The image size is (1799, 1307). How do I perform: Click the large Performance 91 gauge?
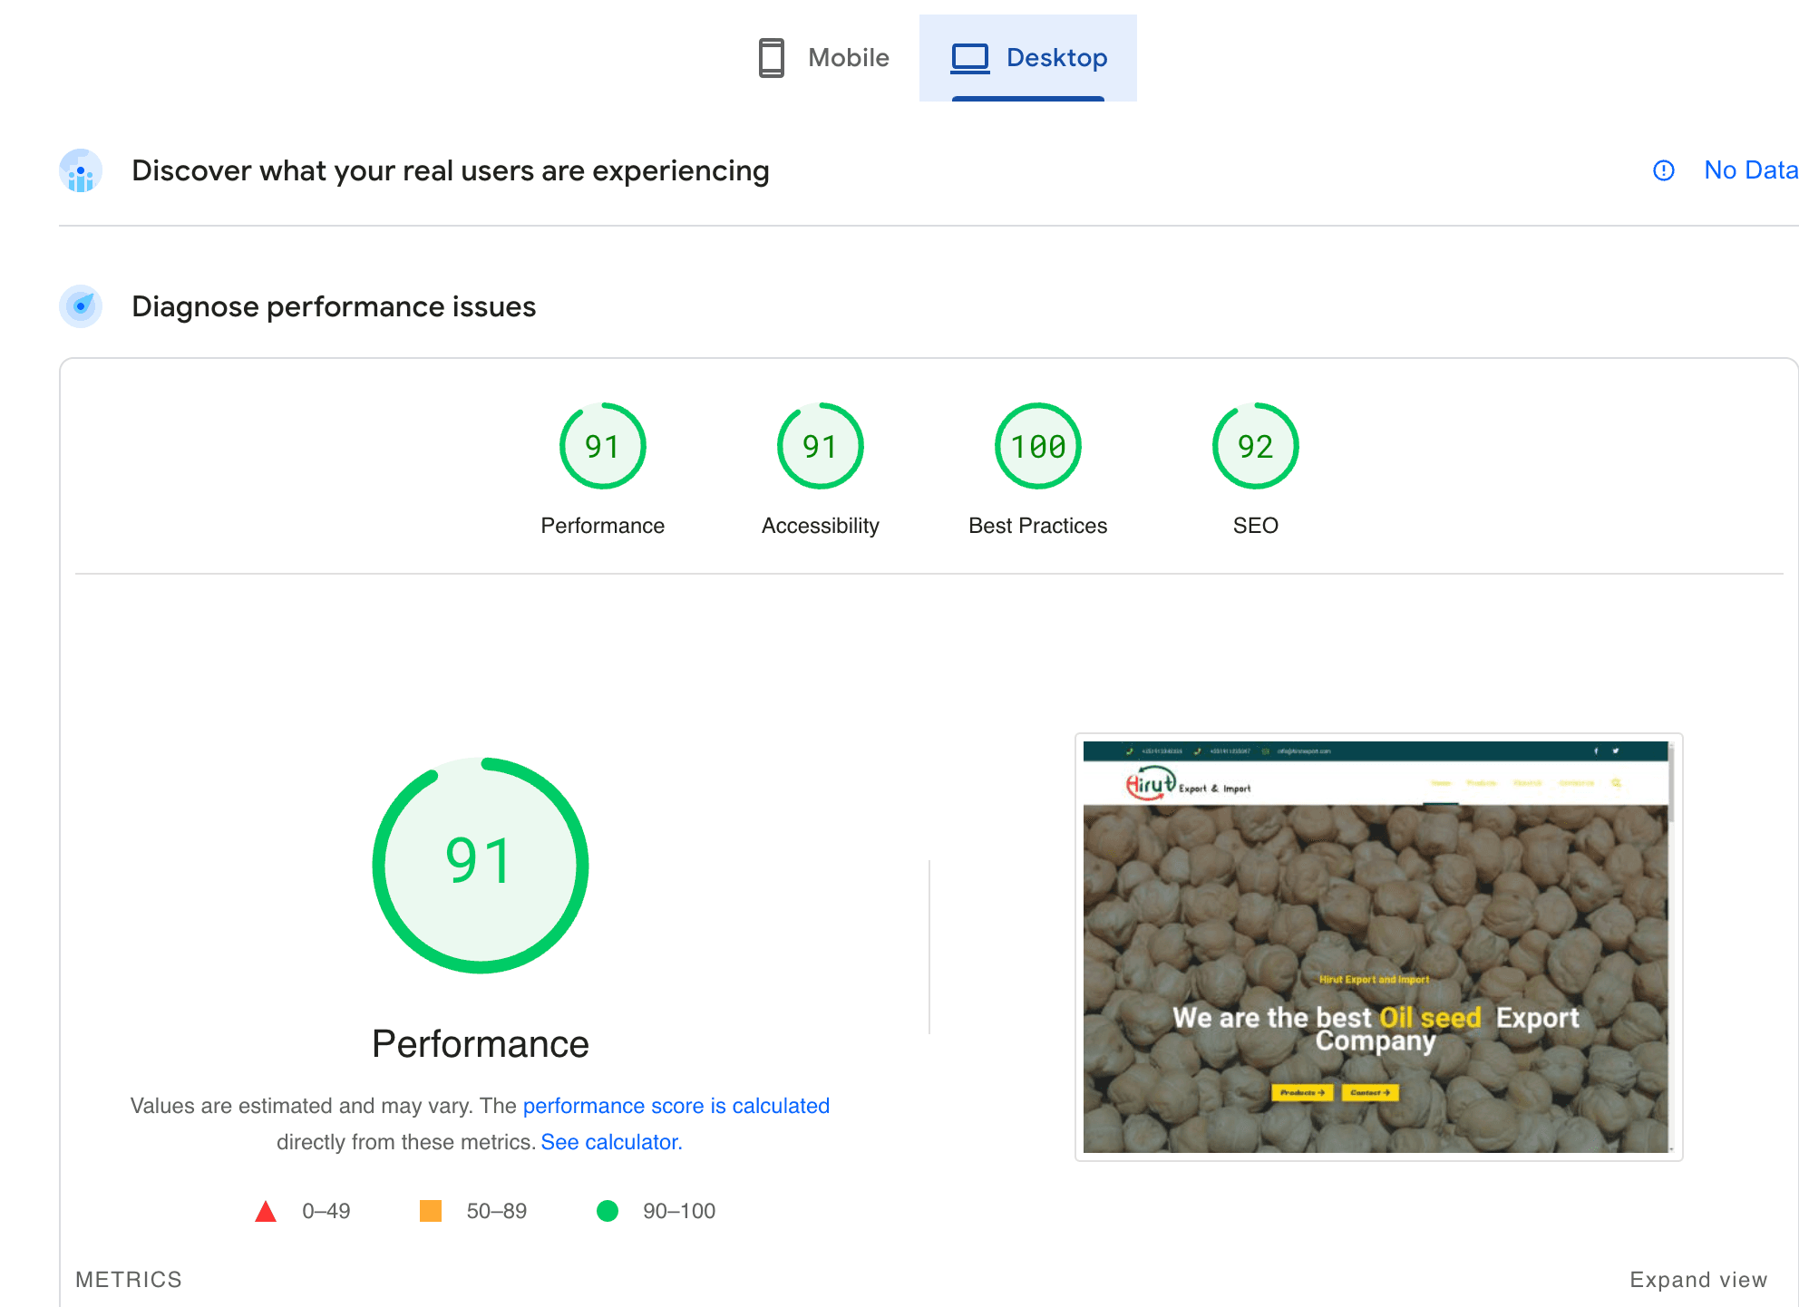coord(481,866)
